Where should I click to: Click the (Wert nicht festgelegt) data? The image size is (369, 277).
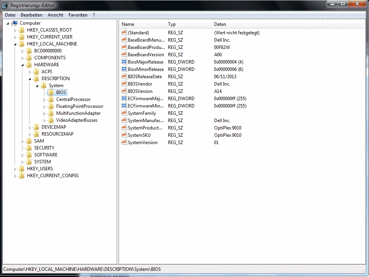(237, 33)
